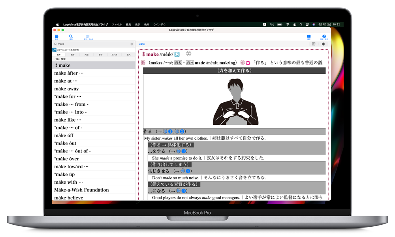The height and width of the screenshot is (237, 395).
Task: Open the history (履歴) book icon
Action: pos(309,37)
